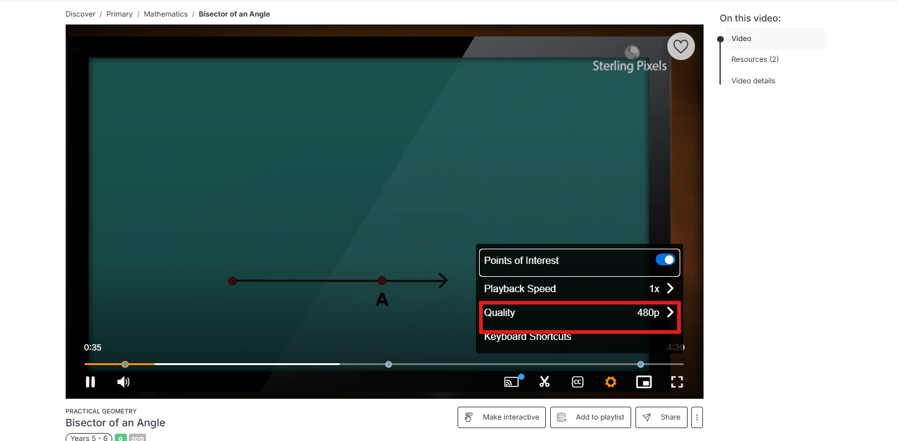
Task: Select Video in the side navigation
Action: coord(775,39)
